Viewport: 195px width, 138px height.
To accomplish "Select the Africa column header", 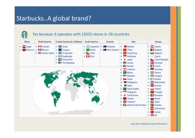I will 27,42.
